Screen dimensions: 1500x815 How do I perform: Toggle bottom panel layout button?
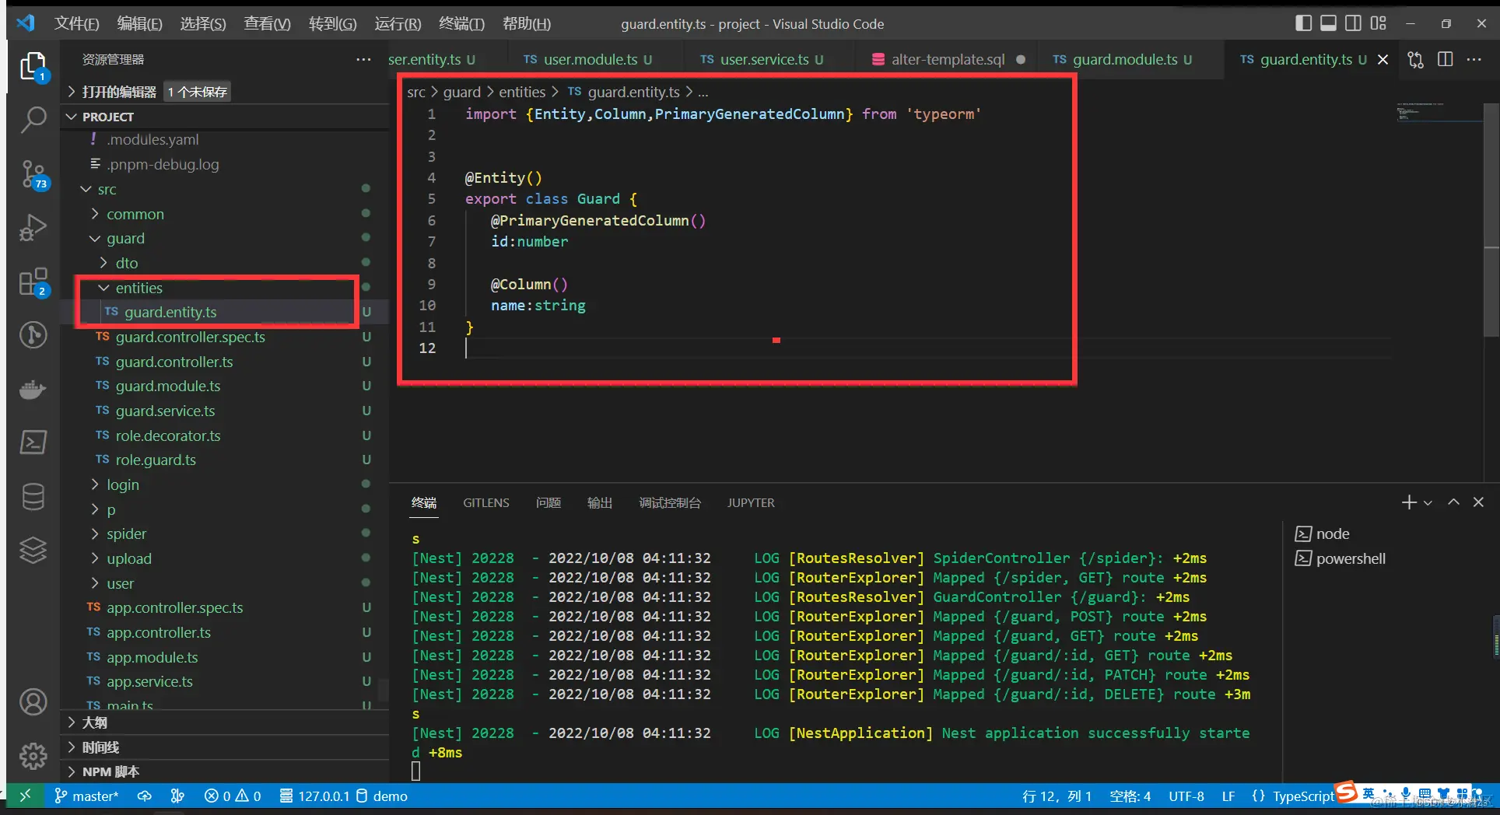coord(1328,23)
